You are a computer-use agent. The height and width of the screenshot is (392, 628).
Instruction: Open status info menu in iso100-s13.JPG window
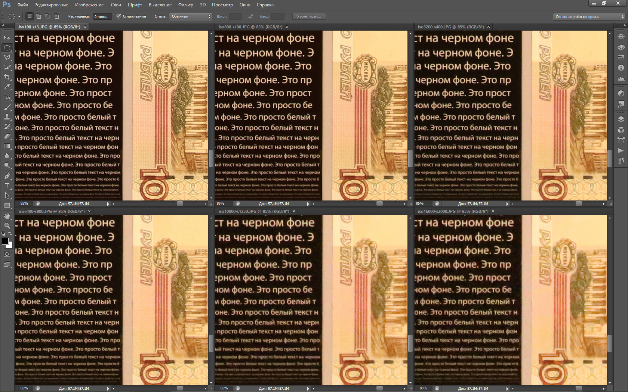tap(108, 204)
